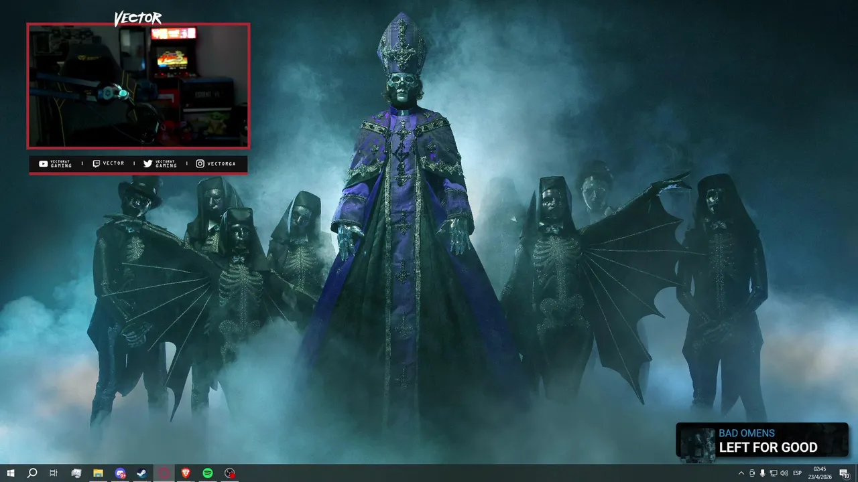Open clock showing 02:45 and date

(x=820, y=473)
